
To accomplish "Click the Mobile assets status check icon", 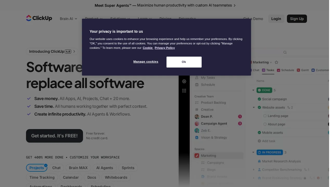I will (x=259, y=133).
